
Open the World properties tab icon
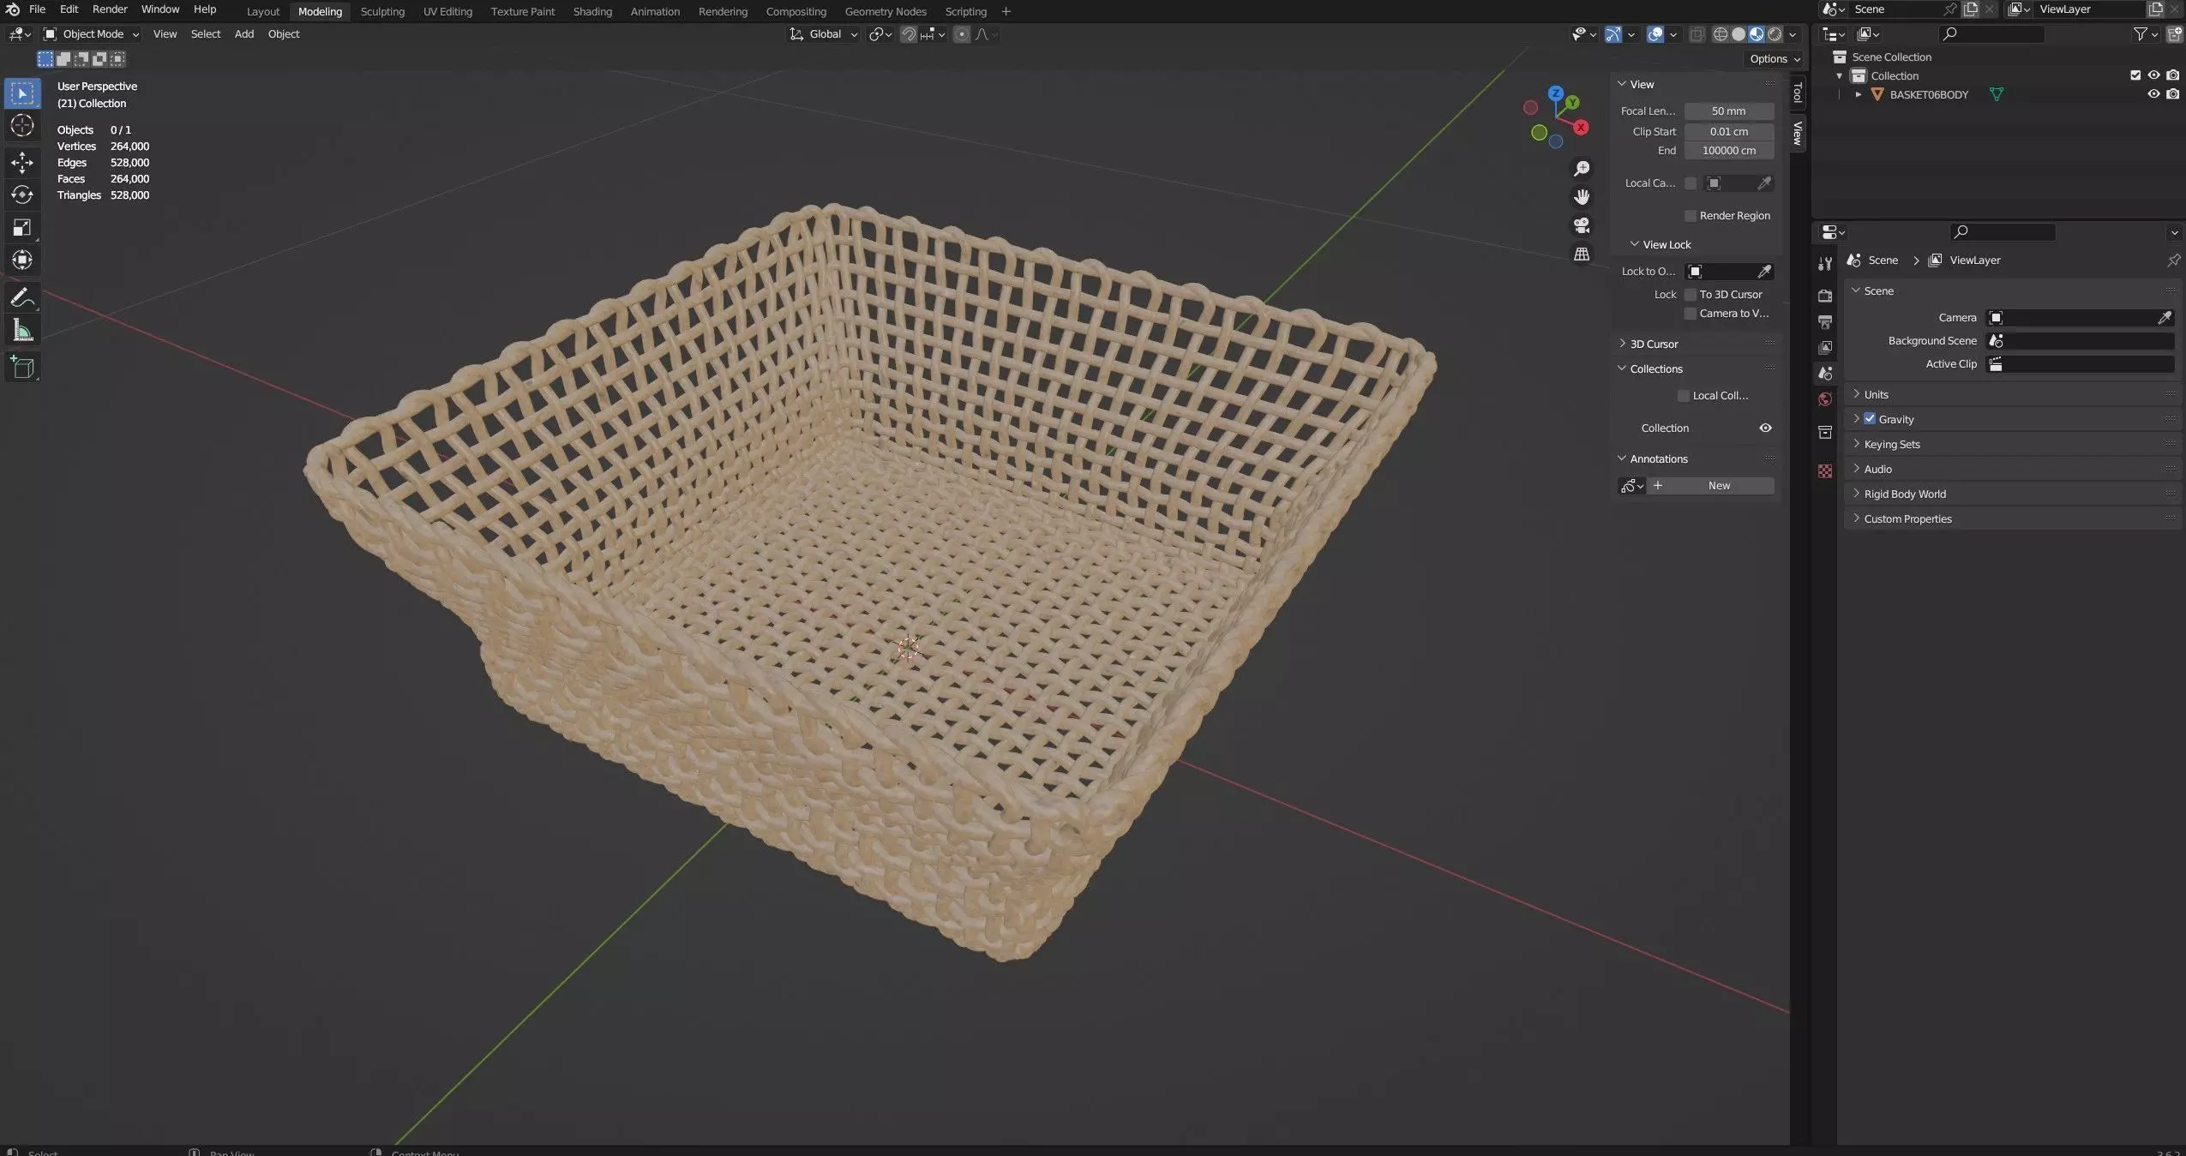click(1825, 399)
